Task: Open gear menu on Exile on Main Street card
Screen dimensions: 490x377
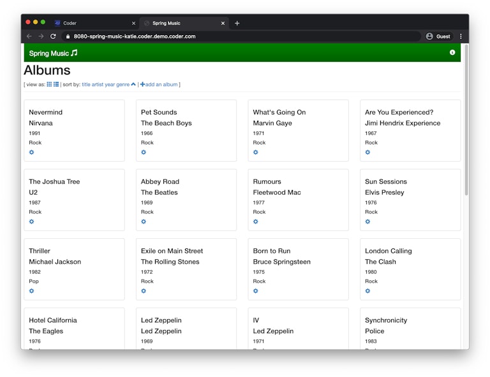Action: coord(144,291)
